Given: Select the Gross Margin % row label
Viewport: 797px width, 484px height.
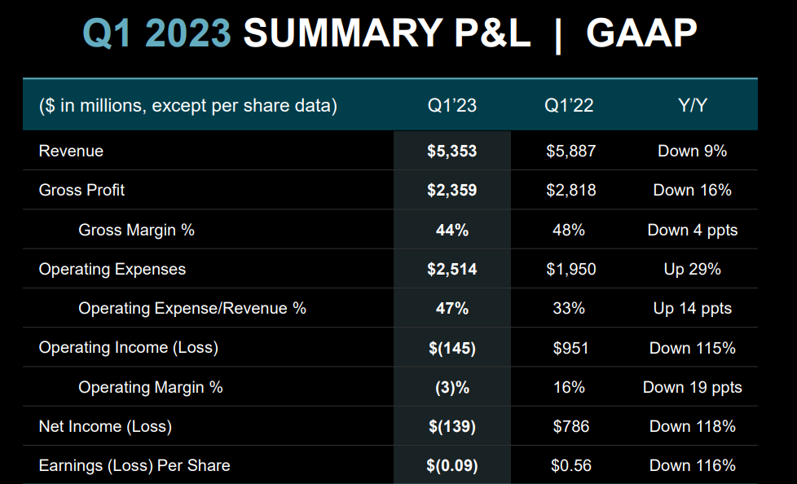Looking at the screenshot, I should tap(136, 230).
